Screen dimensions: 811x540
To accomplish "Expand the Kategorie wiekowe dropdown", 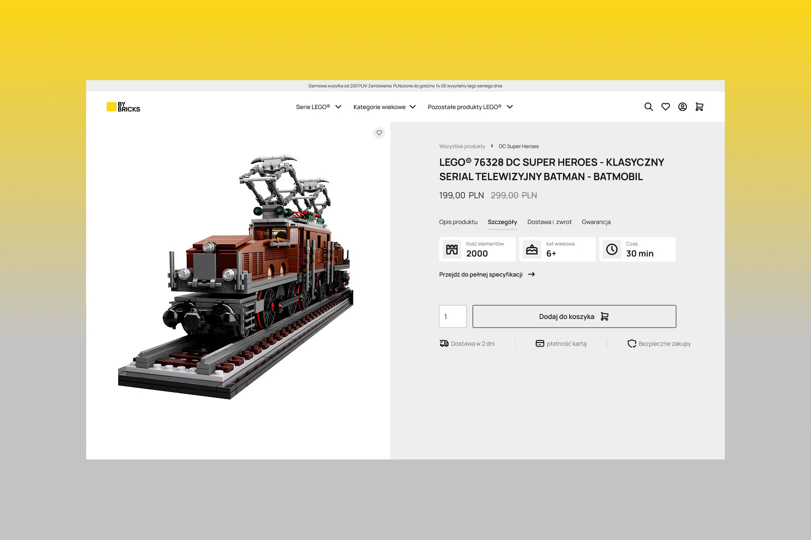I will click(x=384, y=107).
